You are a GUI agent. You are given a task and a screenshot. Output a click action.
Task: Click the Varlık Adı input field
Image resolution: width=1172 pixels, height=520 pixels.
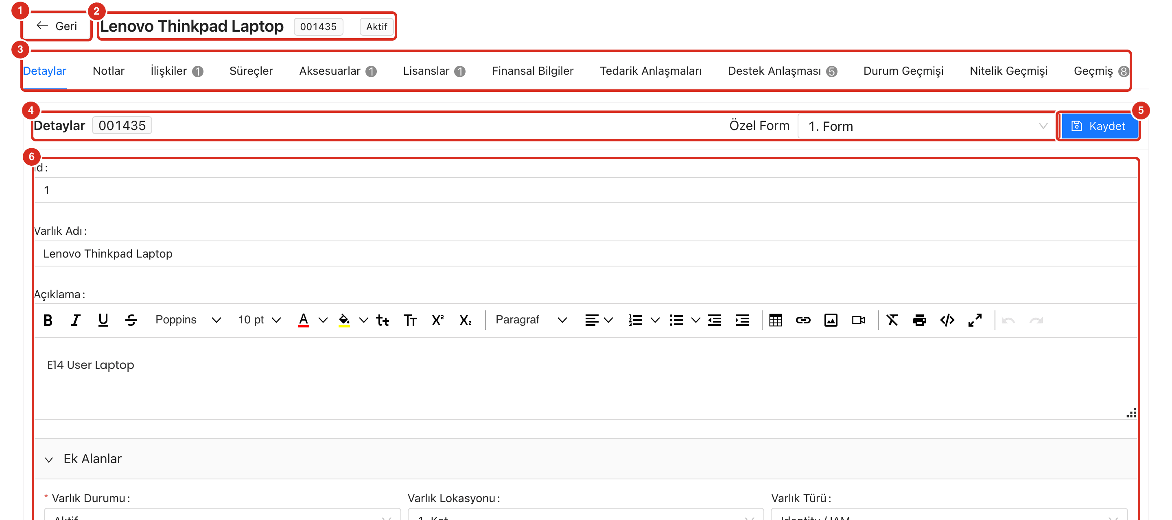(x=586, y=253)
